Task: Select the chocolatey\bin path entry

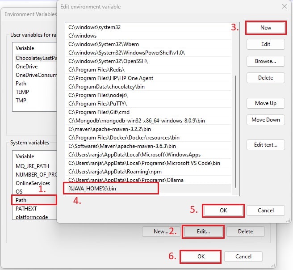Action: (148, 87)
